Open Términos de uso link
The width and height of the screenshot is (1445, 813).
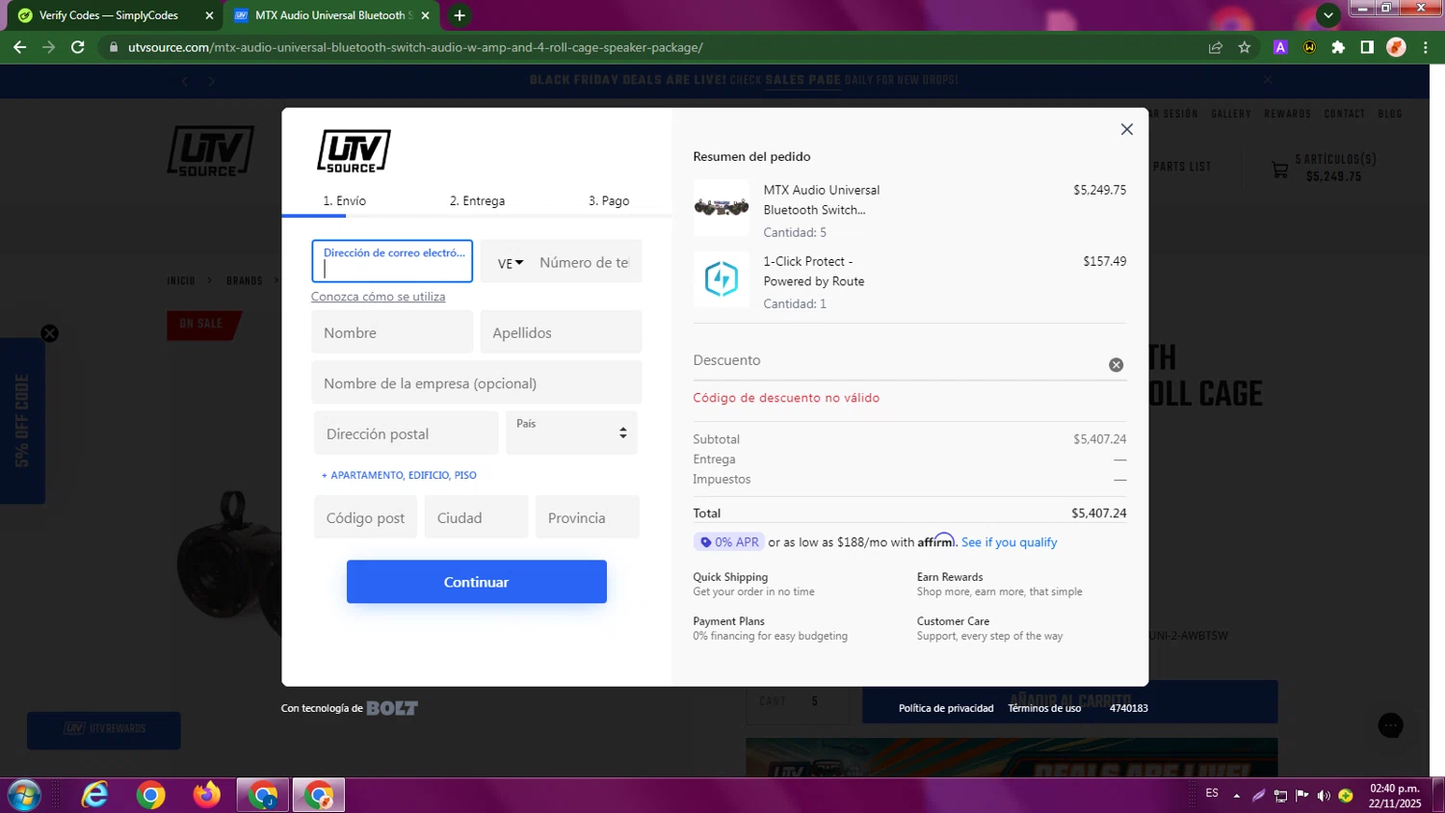pyautogui.click(x=1044, y=708)
